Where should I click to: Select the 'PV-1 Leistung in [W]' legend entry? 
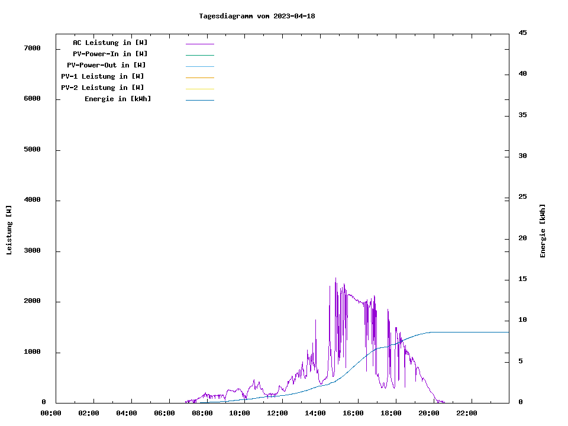[102, 76]
